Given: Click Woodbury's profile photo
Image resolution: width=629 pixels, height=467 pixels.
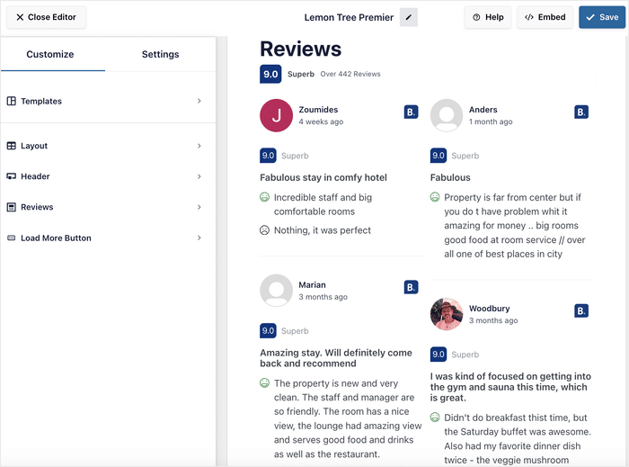Looking at the screenshot, I should tap(447, 314).
